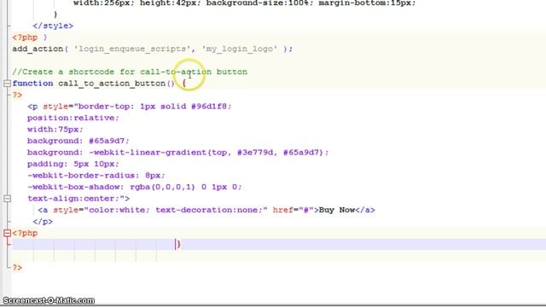Click the ?> tag after function declaration
The height and width of the screenshot is (307, 546).
point(17,95)
